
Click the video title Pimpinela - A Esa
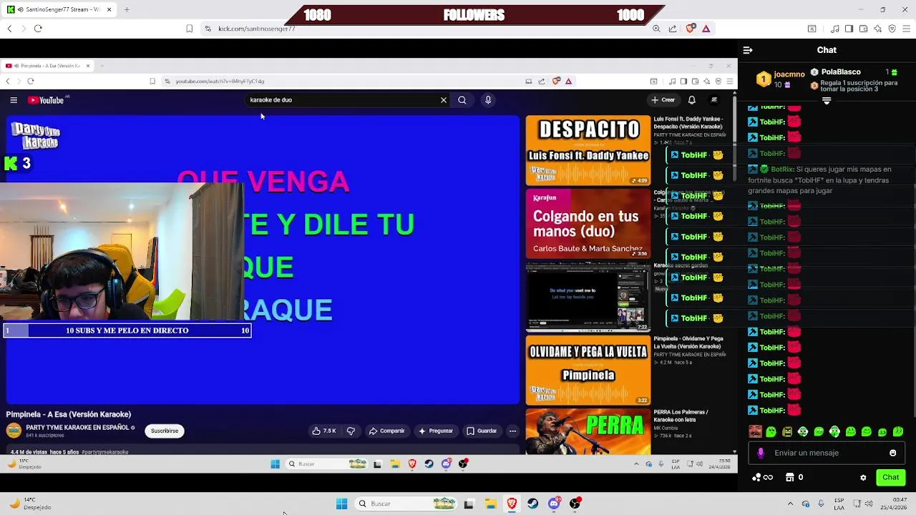coord(69,414)
